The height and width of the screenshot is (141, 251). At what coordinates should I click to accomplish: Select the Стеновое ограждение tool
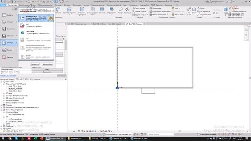[82, 11]
